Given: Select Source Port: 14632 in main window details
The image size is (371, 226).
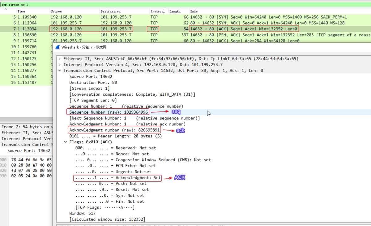Looking at the screenshot, I should [29, 150].
